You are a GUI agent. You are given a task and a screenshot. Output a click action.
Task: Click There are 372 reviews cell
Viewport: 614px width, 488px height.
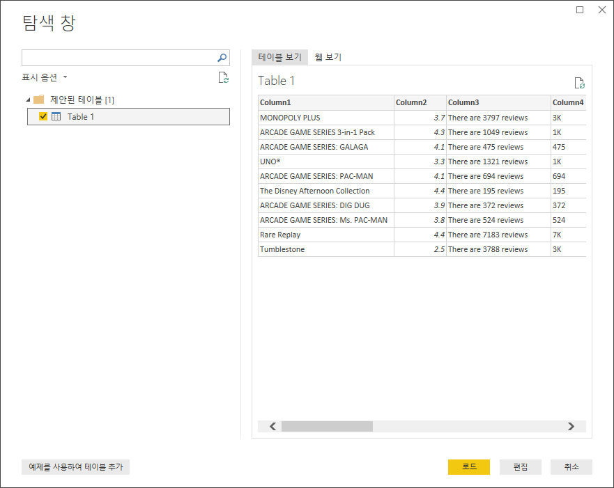click(498, 205)
